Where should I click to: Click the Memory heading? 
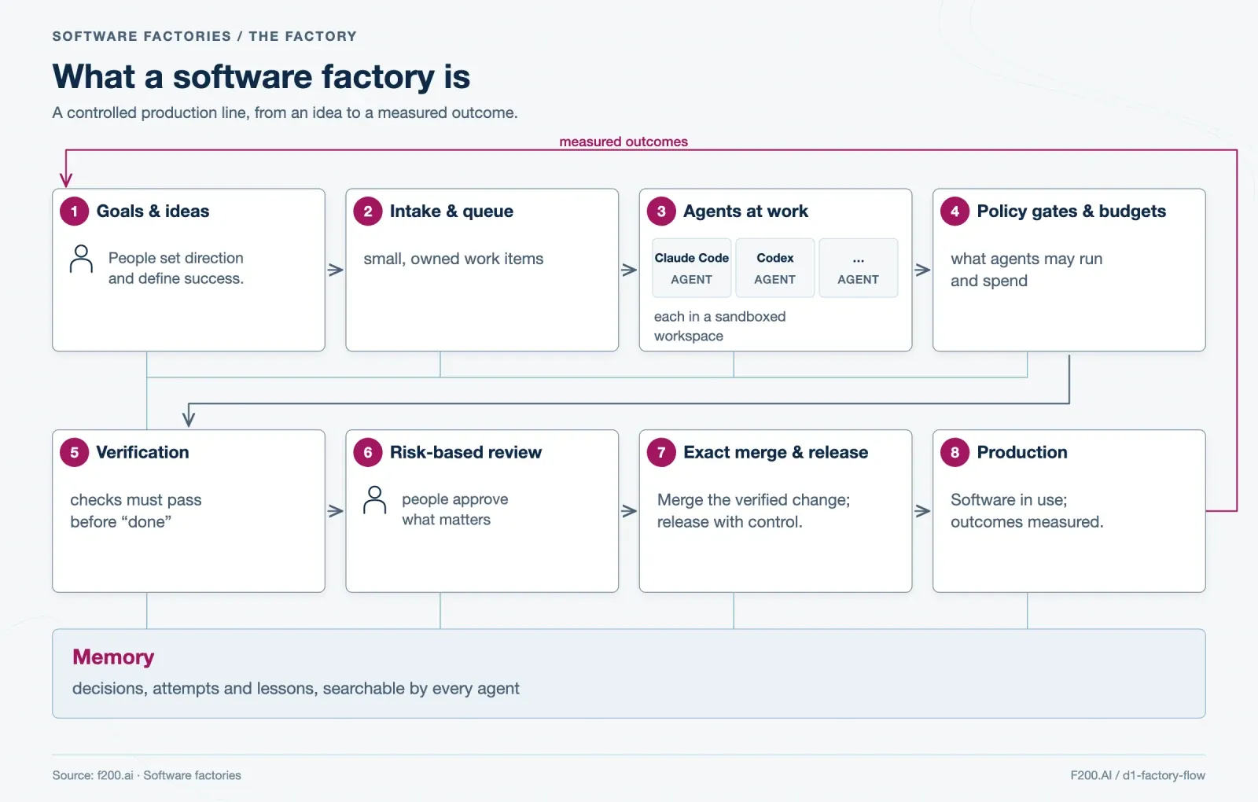pyautogui.click(x=113, y=657)
